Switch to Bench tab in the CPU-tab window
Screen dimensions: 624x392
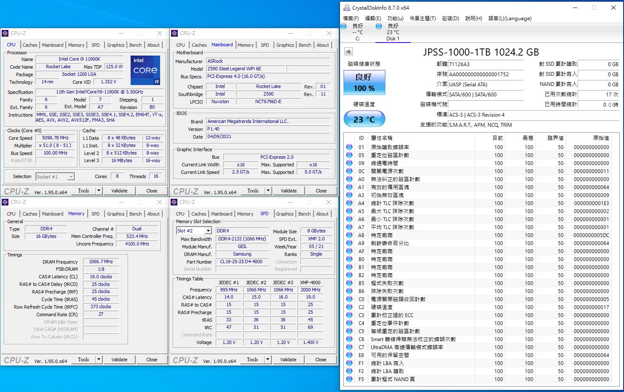(x=136, y=45)
